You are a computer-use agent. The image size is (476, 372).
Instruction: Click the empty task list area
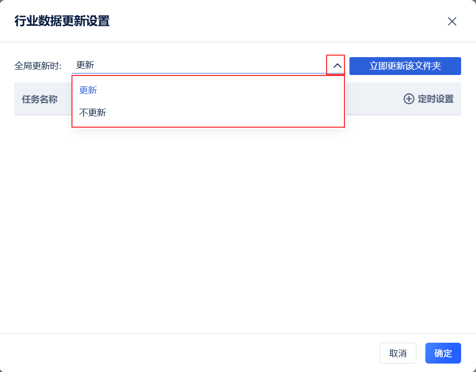tap(237, 223)
